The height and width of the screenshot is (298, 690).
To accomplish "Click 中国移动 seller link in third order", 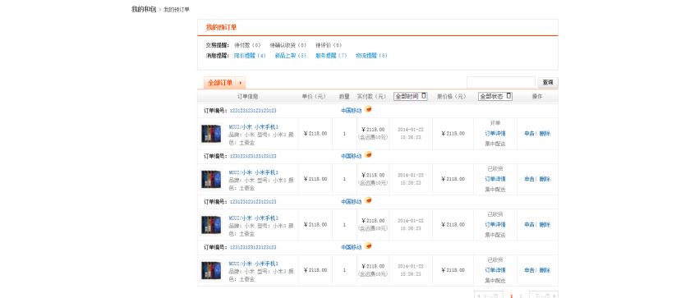I will [352, 202].
